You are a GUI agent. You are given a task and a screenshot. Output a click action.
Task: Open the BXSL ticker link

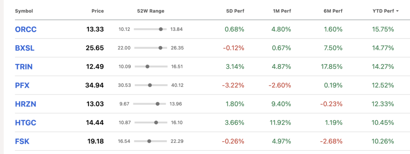pyautogui.click(x=24, y=48)
